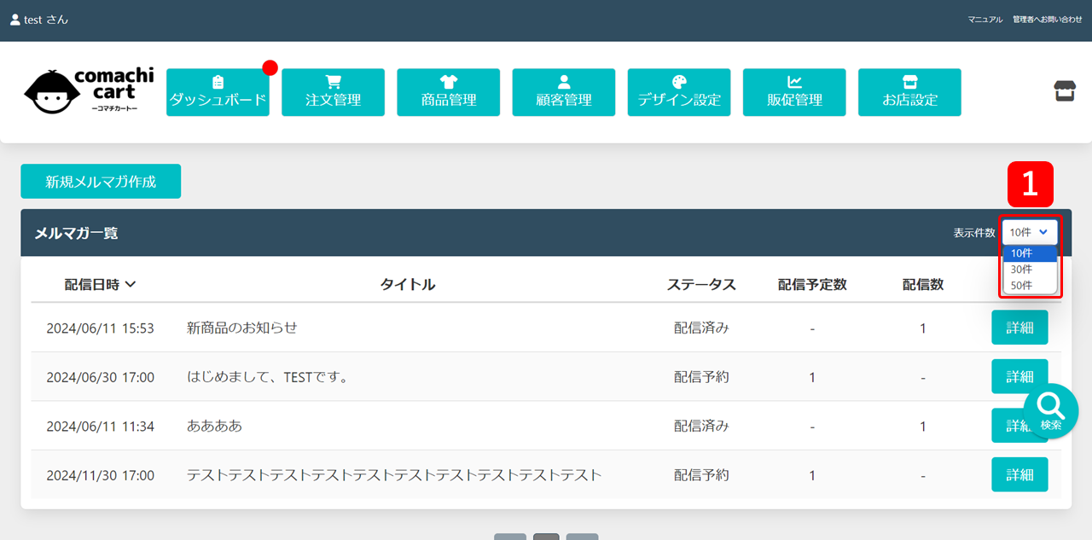Click 配信予定数 column header
The image size is (1092, 540).
[x=812, y=284]
